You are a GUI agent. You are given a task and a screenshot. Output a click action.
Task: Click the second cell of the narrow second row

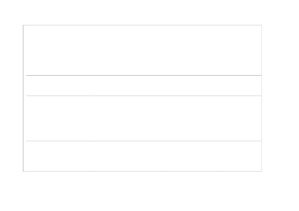(126, 86)
